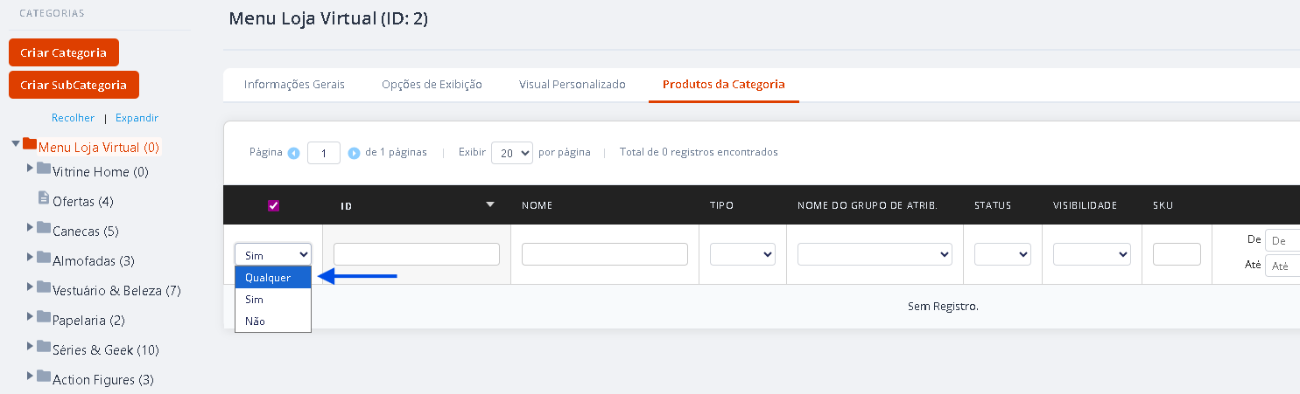Viewport: 1300px width, 394px height.
Task: Click the Expandir link
Action: click(137, 118)
